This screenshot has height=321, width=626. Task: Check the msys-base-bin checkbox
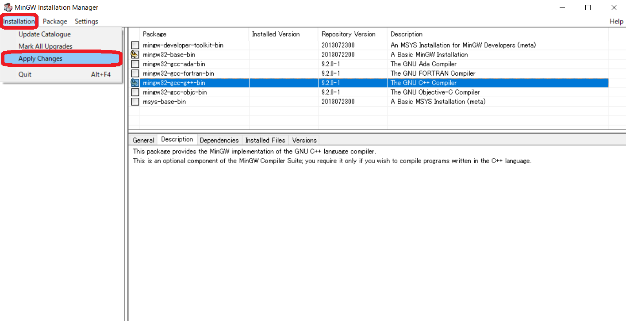135,102
